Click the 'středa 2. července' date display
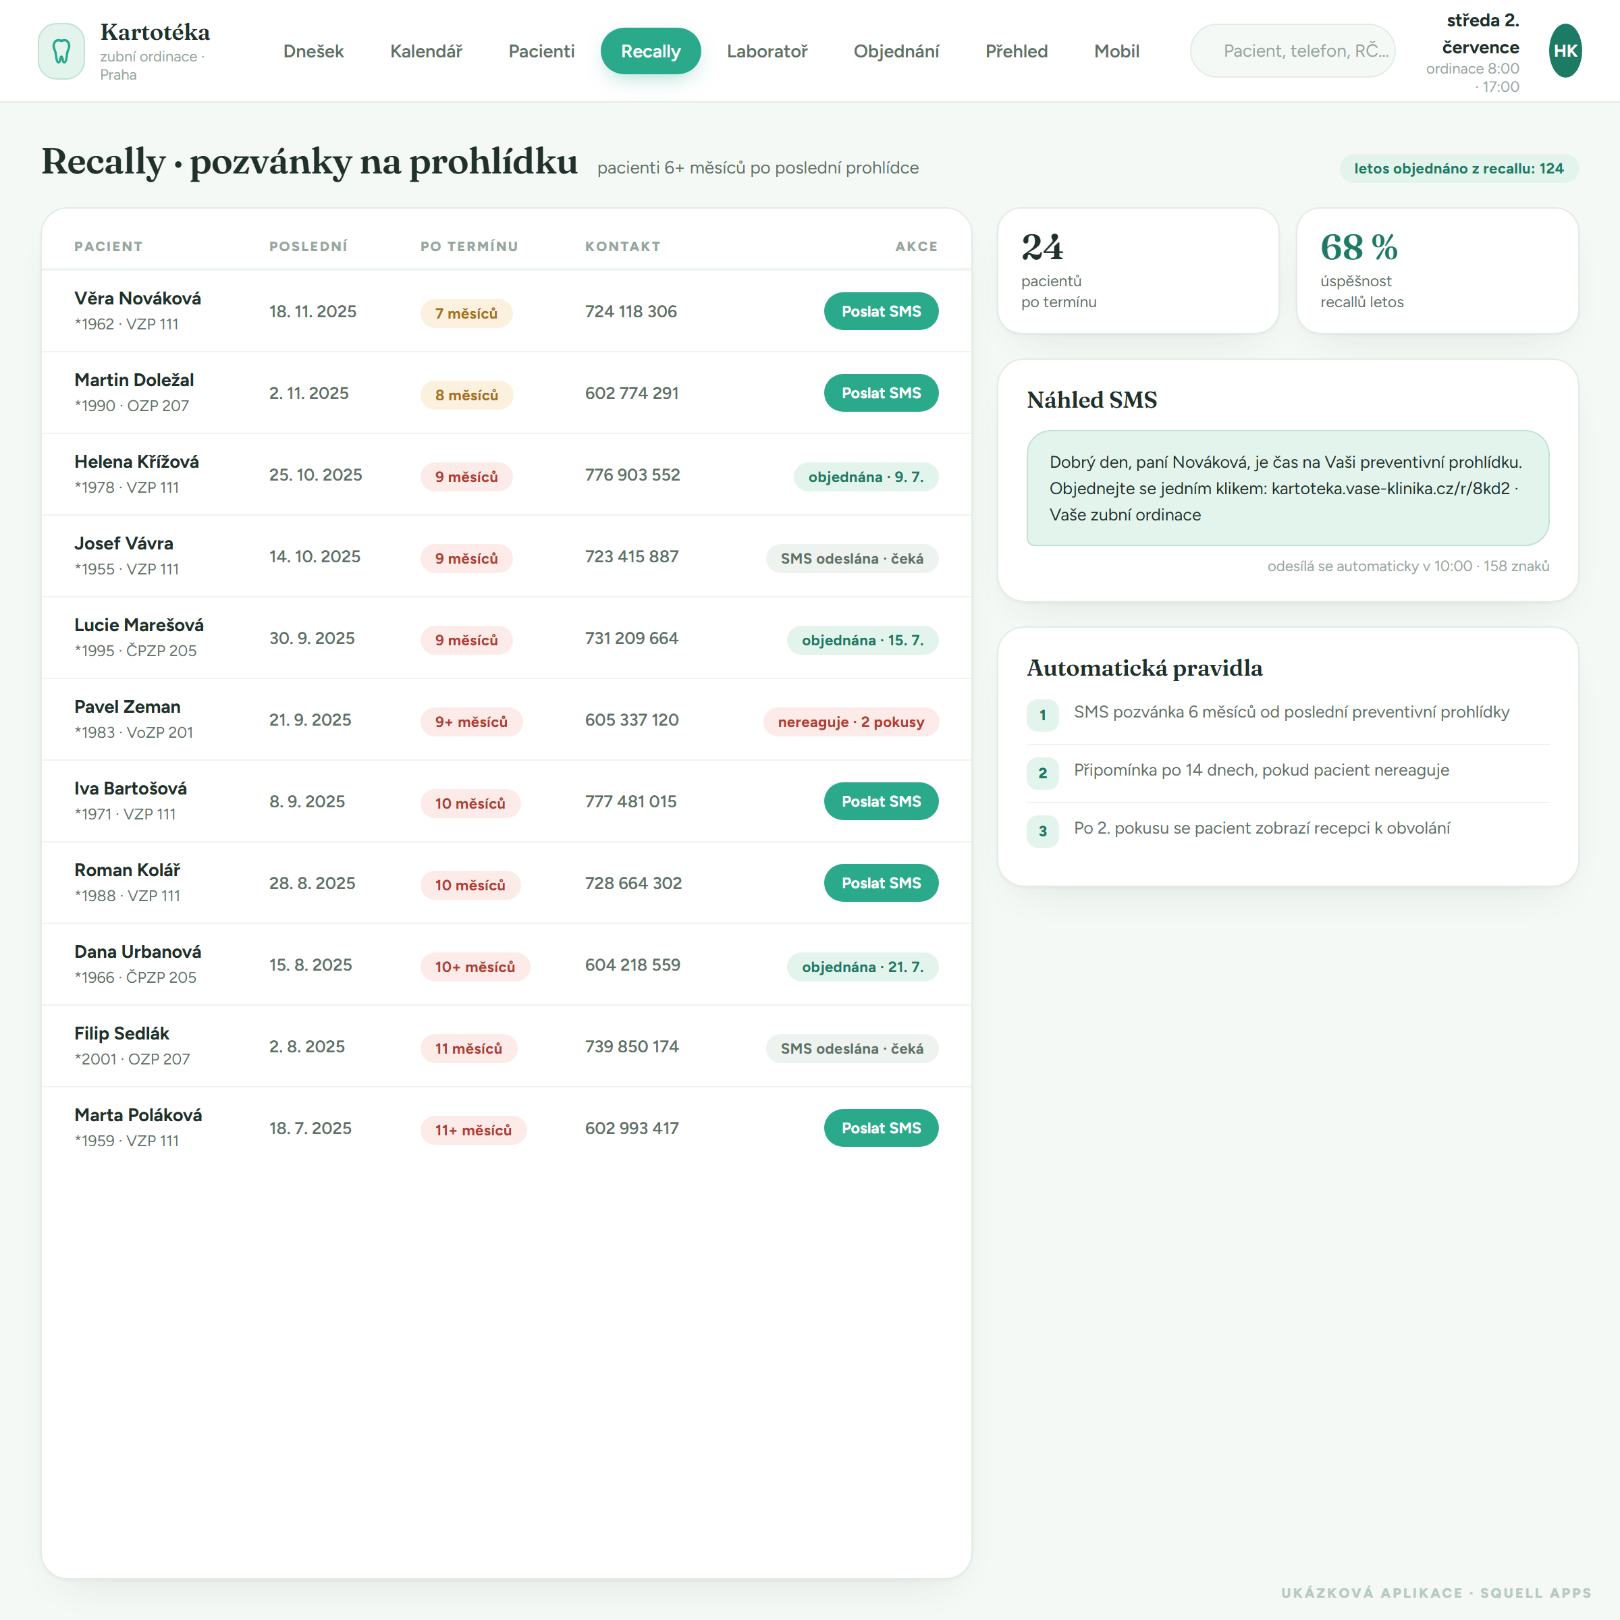Image resolution: width=1620 pixels, height=1620 pixels. coord(1481,34)
